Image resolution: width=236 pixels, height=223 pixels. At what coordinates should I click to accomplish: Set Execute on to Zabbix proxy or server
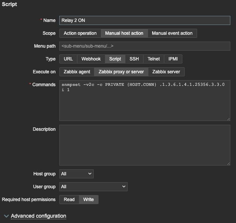click(x=121, y=72)
